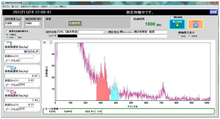Screen dimensions: 220x119
Task: Open the 開く(O) menu
Action: coord(15,7)
